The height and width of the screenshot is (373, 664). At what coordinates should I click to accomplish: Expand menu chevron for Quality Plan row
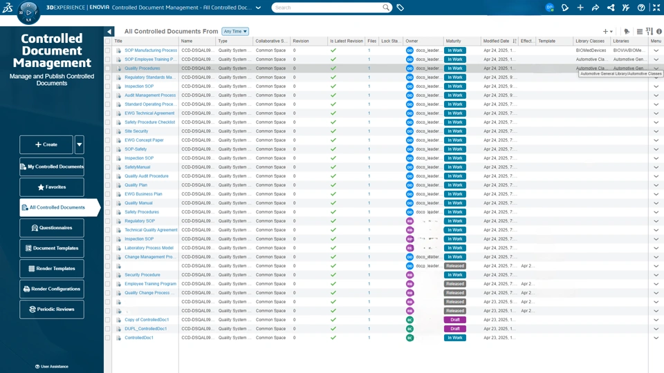coord(656,185)
